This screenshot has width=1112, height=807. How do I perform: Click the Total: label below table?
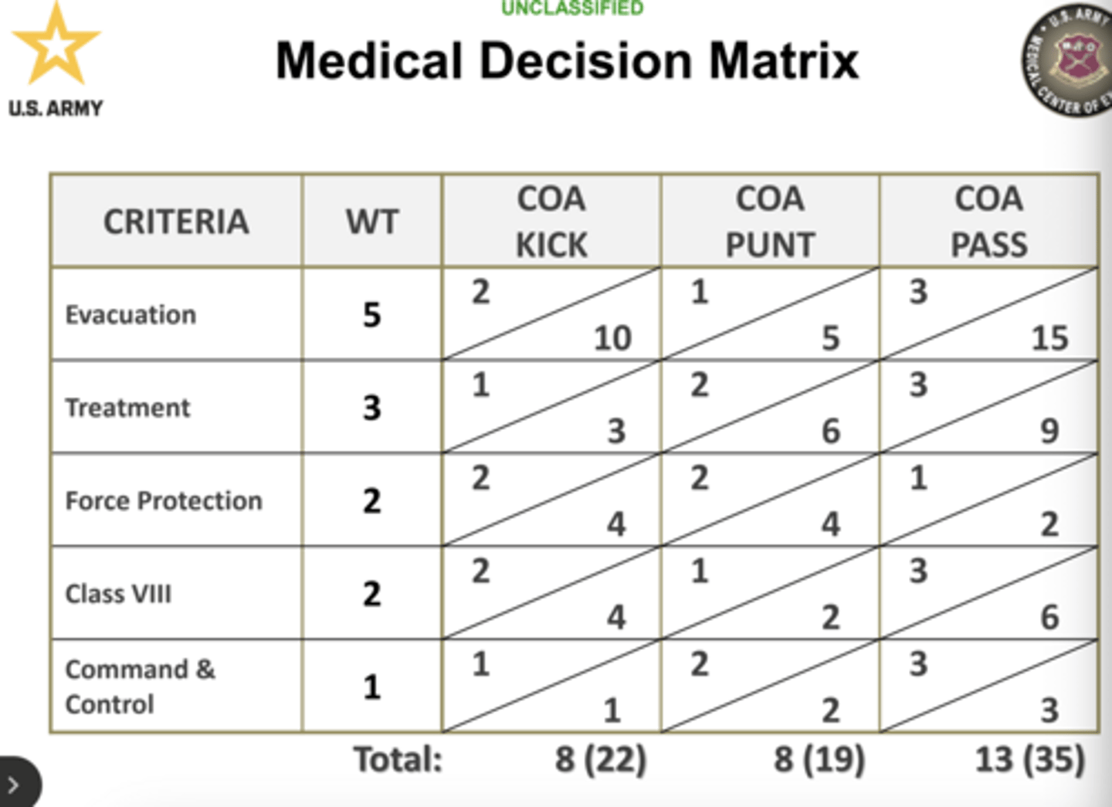click(398, 760)
